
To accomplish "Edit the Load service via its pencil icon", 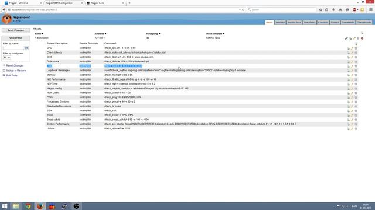I will pyautogui.click(x=352, y=66).
